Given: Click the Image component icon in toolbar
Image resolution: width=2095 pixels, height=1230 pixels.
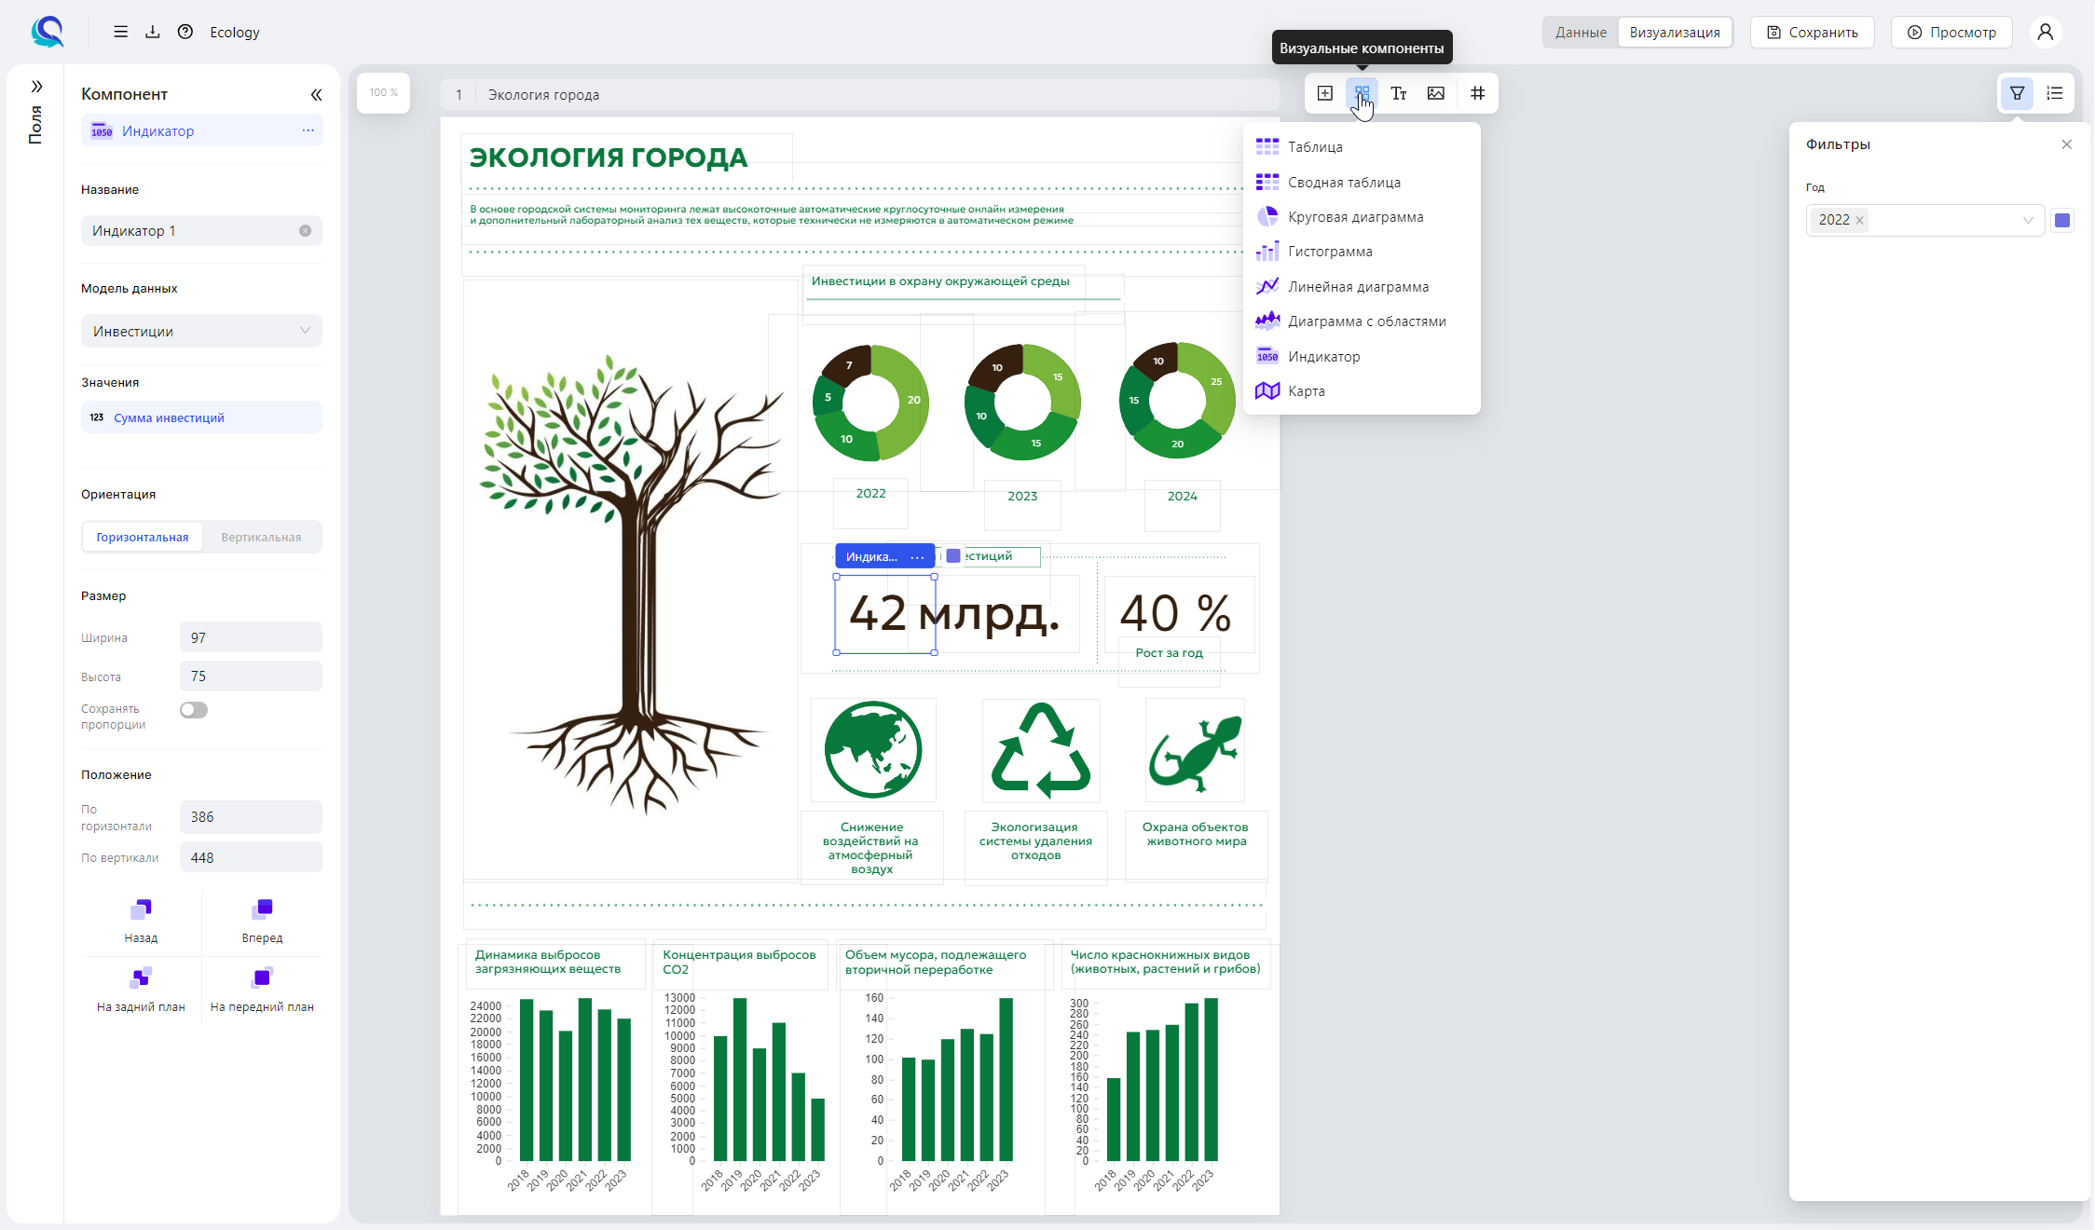Looking at the screenshot, I should pyautogui.click(x=1435, y=93).
